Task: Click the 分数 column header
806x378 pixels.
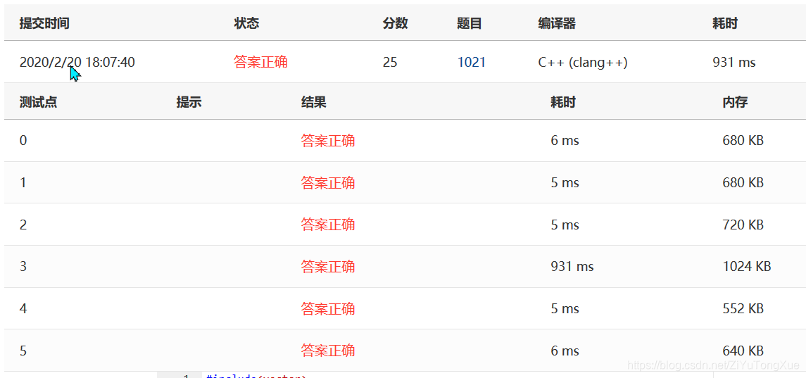Action: coord(395,23)
